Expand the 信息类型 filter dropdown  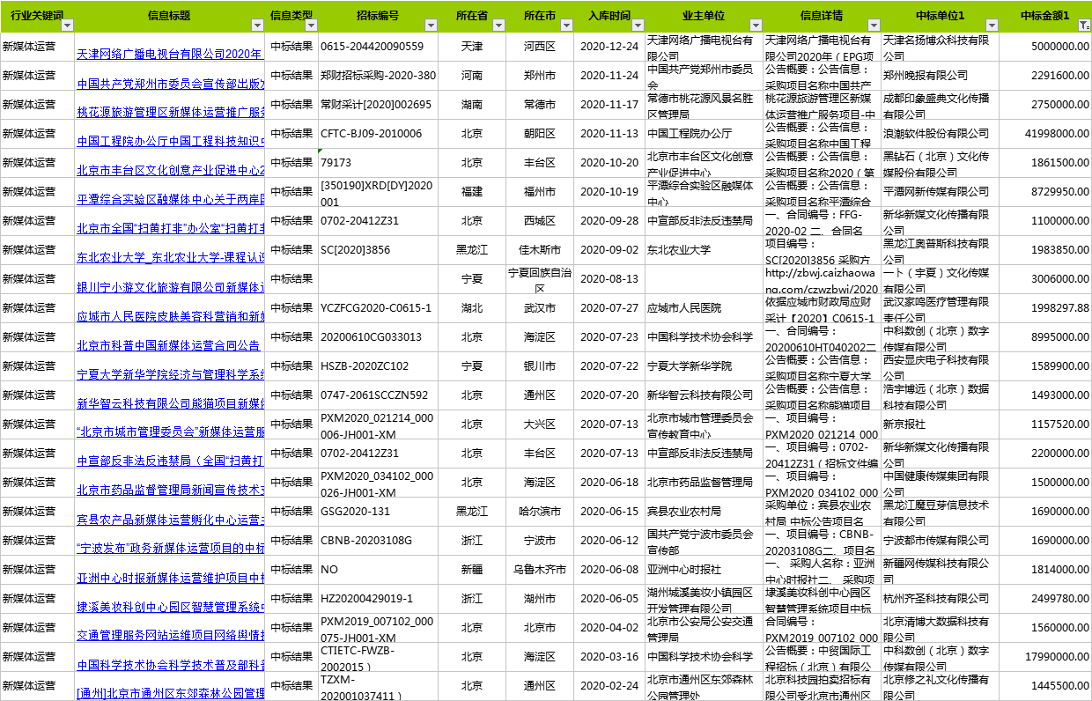310,26
